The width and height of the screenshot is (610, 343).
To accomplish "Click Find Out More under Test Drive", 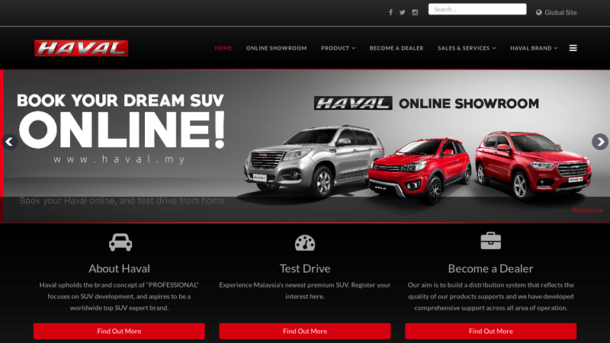I will 305,331.
